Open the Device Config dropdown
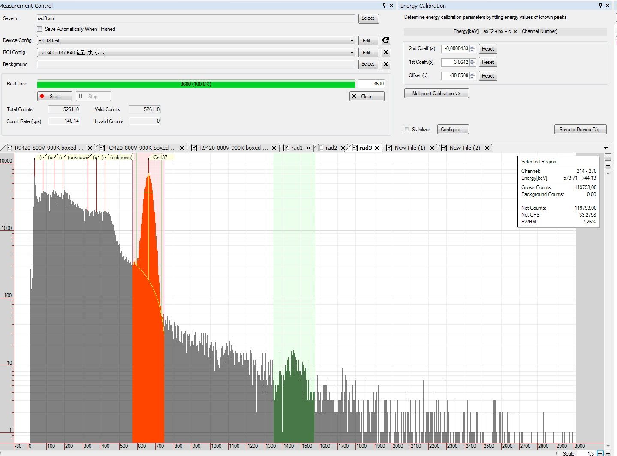Viewport: 617px width, 456px height. click(x=352, y=40)
